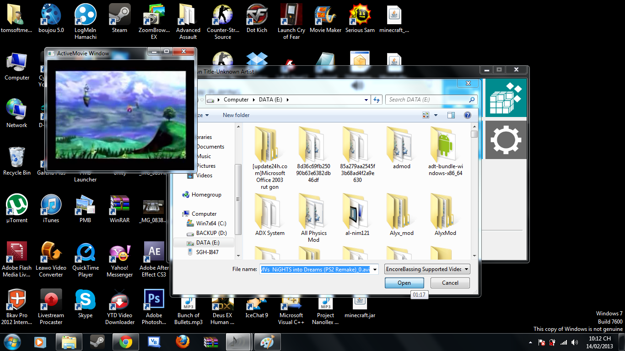
Task: Open the QuickTime Player desktop shortcut
Action: point(86,260)
